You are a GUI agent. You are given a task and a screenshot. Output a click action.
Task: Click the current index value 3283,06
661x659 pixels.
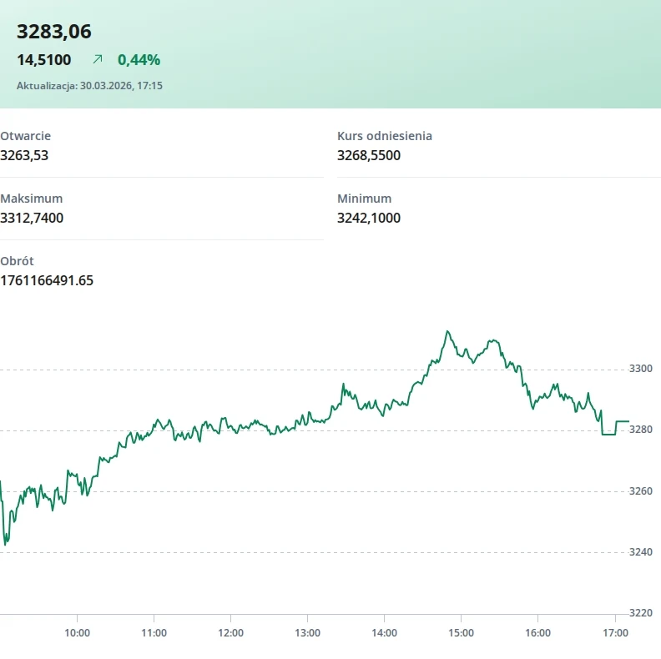[54, 32]
